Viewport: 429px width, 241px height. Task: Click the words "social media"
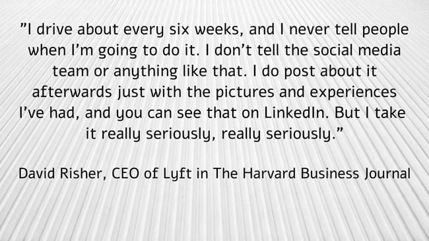[357, 50]
